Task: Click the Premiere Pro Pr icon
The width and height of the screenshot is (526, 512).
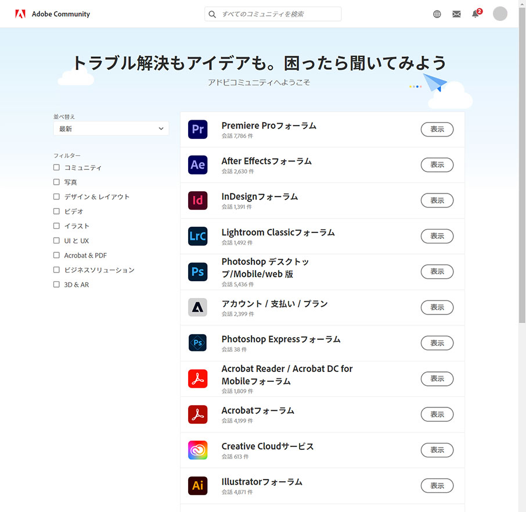Action: 197,129
